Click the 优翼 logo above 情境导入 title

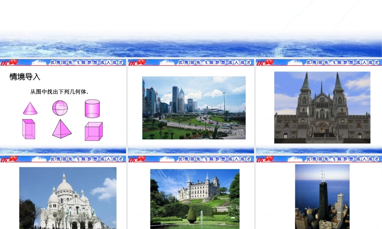click(x=8, y=63)
